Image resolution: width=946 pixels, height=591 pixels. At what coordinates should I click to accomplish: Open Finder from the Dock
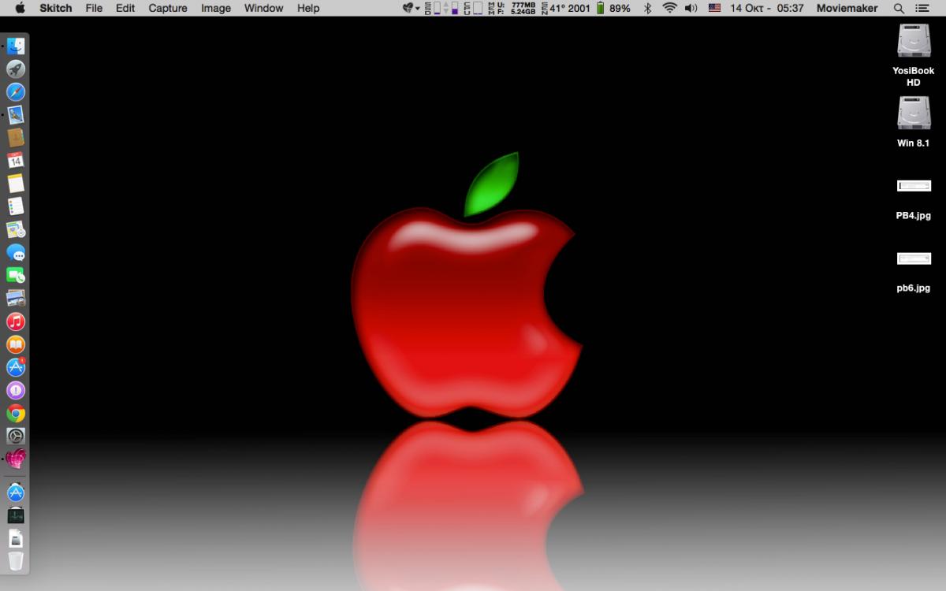coord(16,46)
